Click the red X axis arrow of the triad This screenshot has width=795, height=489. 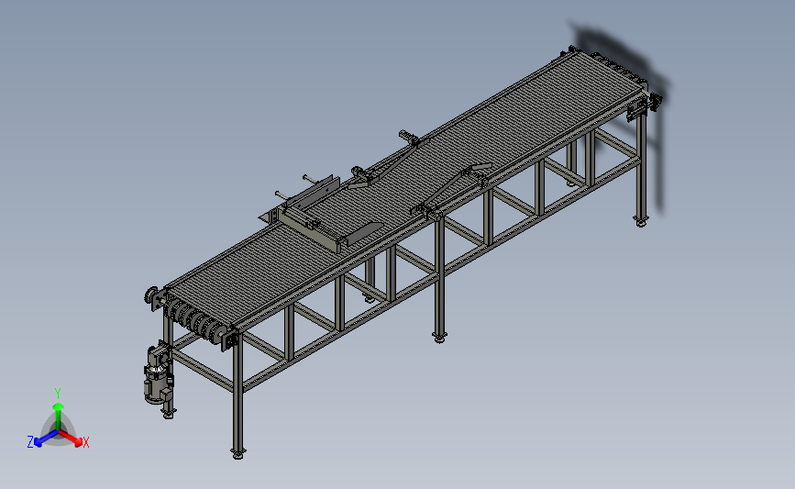72,439
